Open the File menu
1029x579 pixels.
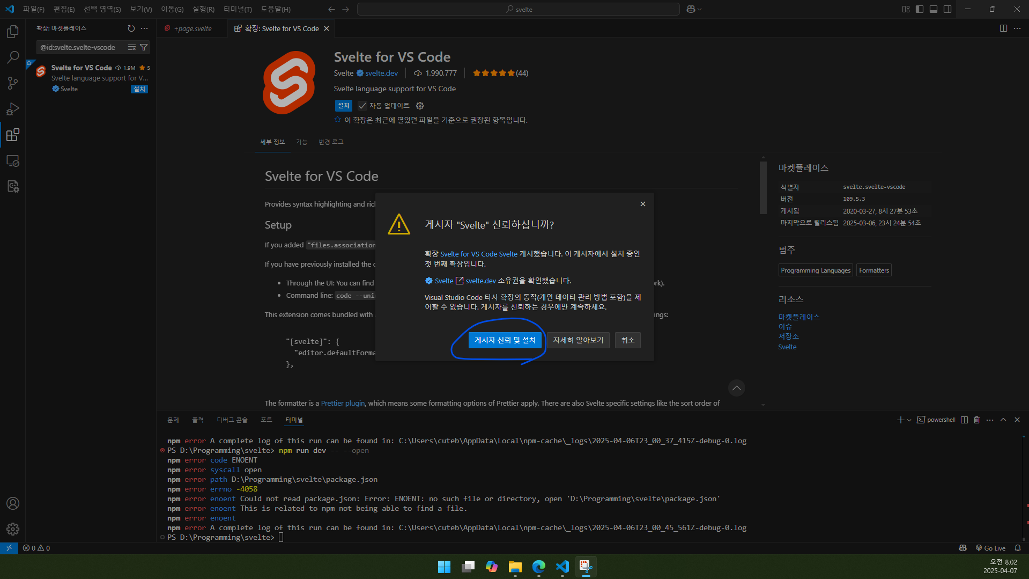34,9
